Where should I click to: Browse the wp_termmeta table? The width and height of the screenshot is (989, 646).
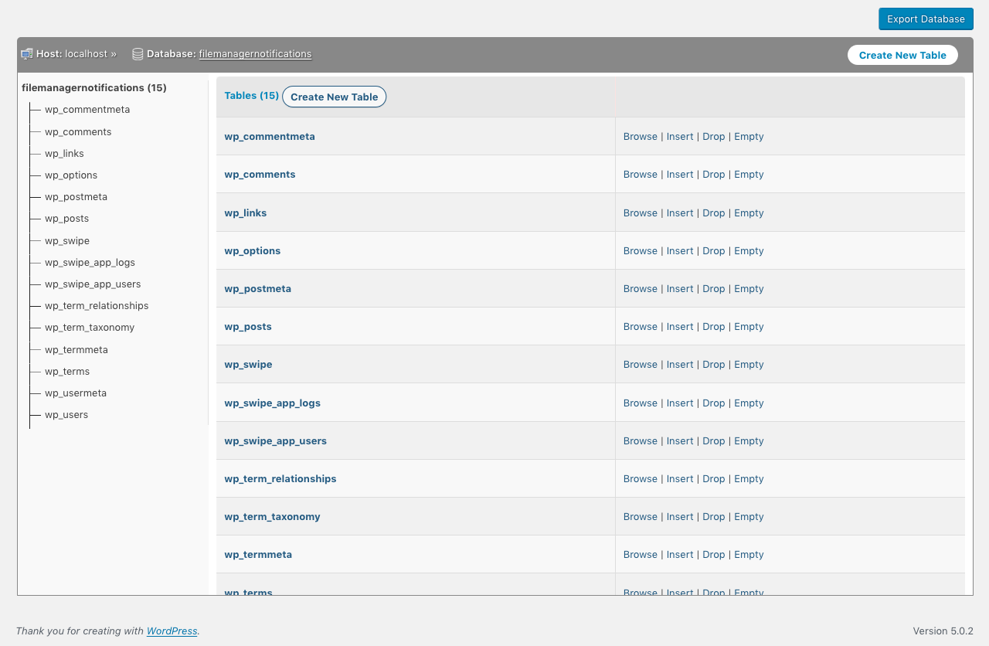pos(640,554)
